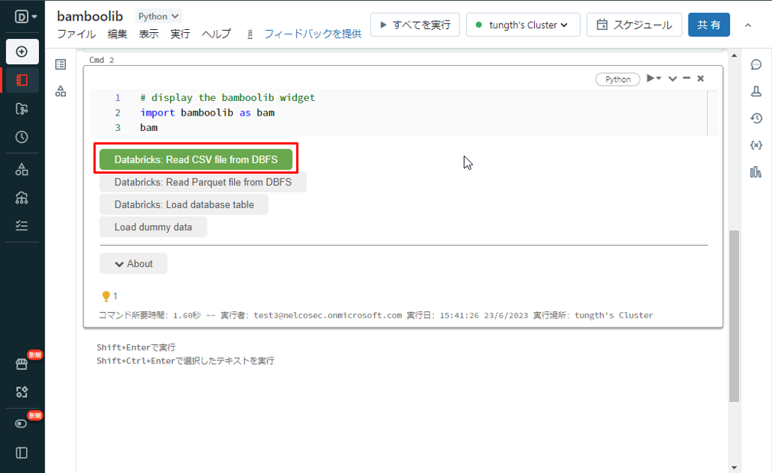
Task: Expand the About section
Action: [x=133, y=263]
